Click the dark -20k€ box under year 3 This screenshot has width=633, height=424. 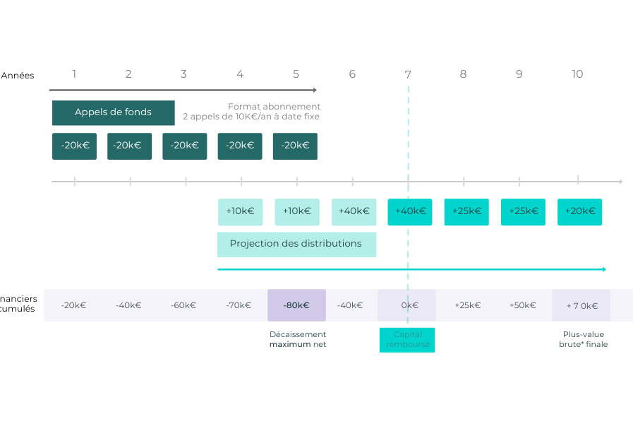[x=185, y=146]
